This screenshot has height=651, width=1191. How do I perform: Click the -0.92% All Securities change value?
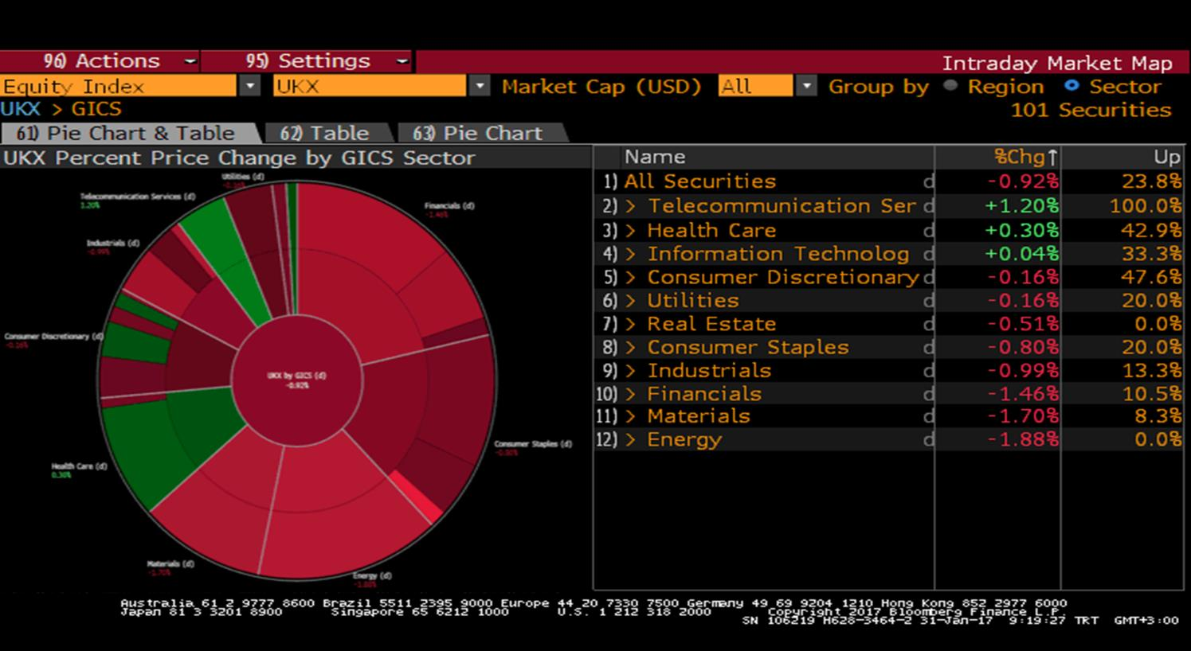1023,181
